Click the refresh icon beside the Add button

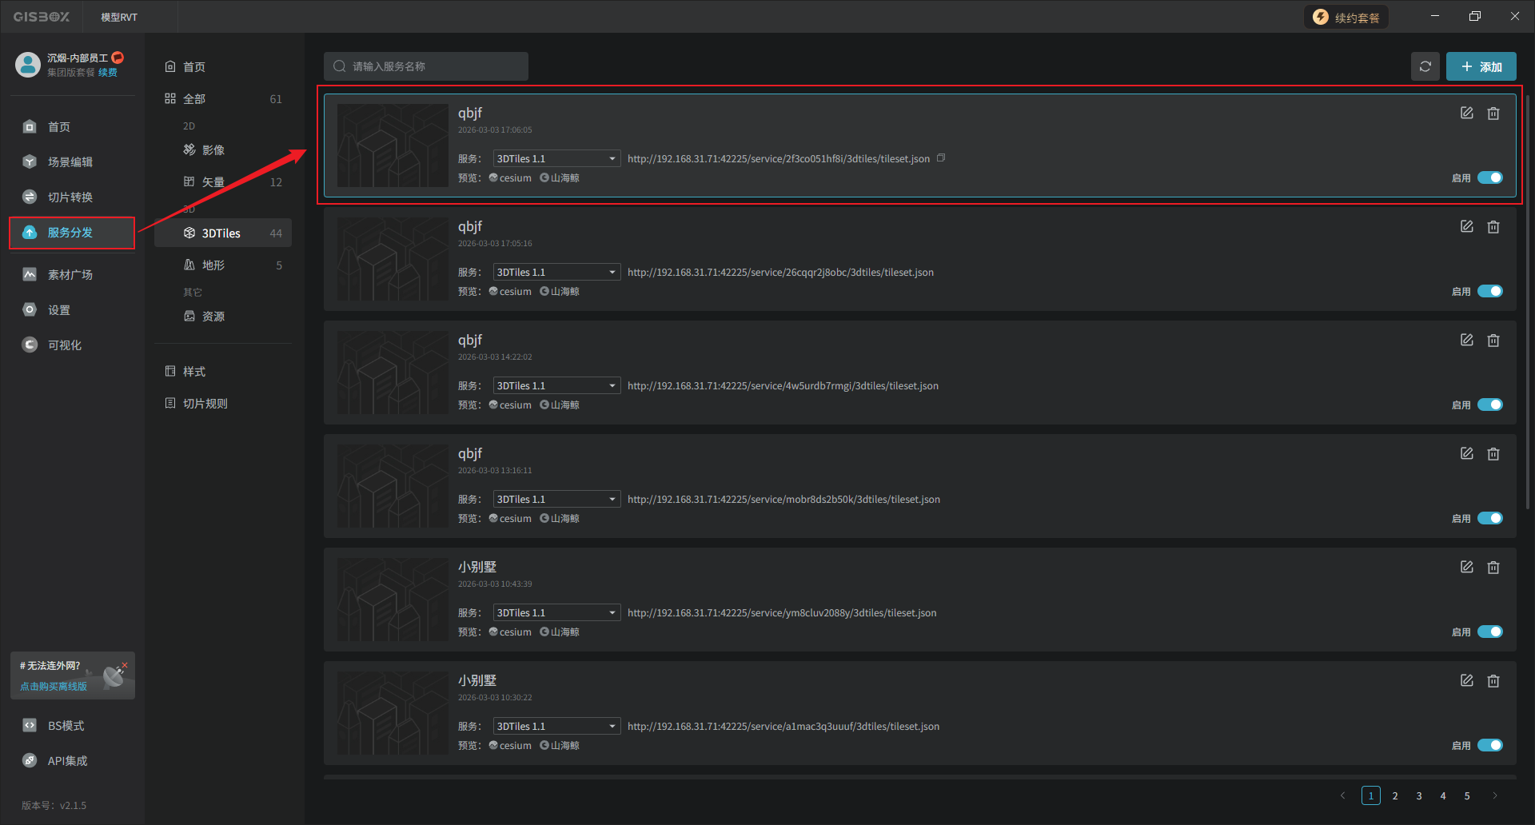coord(1425,67)
